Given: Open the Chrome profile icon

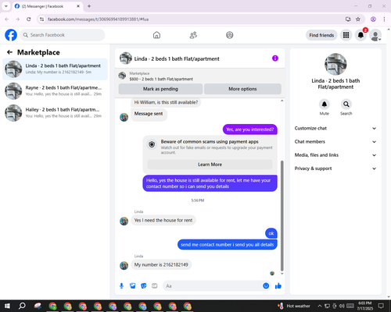Looking at the screenshot, I should pyautogui.click(x=373, y=19).
